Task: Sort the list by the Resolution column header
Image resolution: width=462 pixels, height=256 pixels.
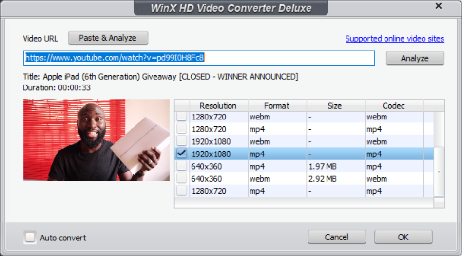Action: coord(219,106)
